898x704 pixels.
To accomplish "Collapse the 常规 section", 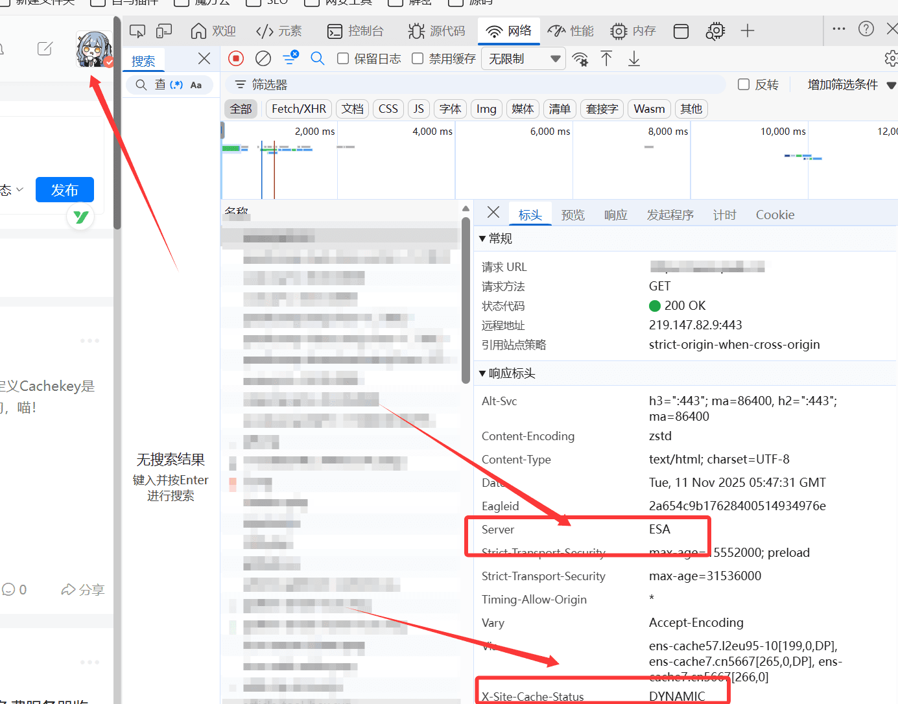I will click(482, 239).
